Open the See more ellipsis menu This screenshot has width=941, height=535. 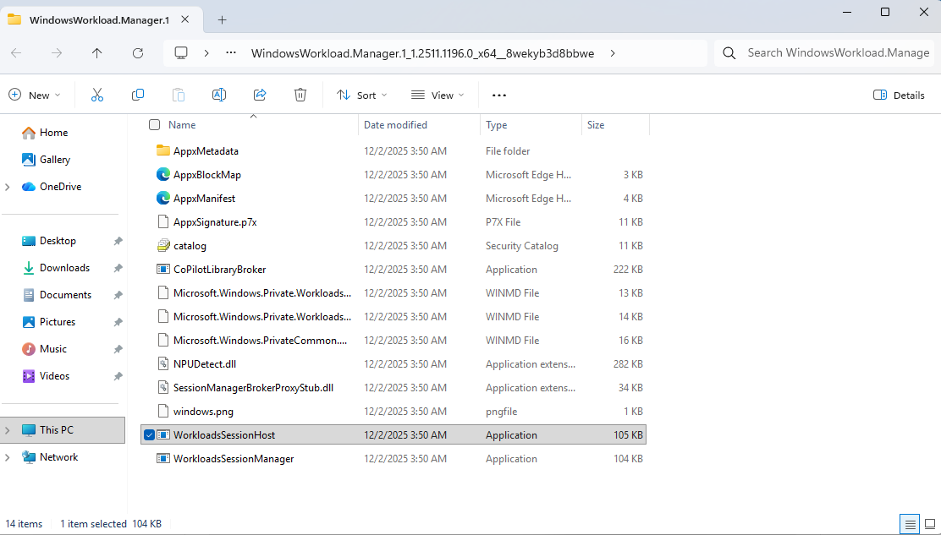point(498,96)
